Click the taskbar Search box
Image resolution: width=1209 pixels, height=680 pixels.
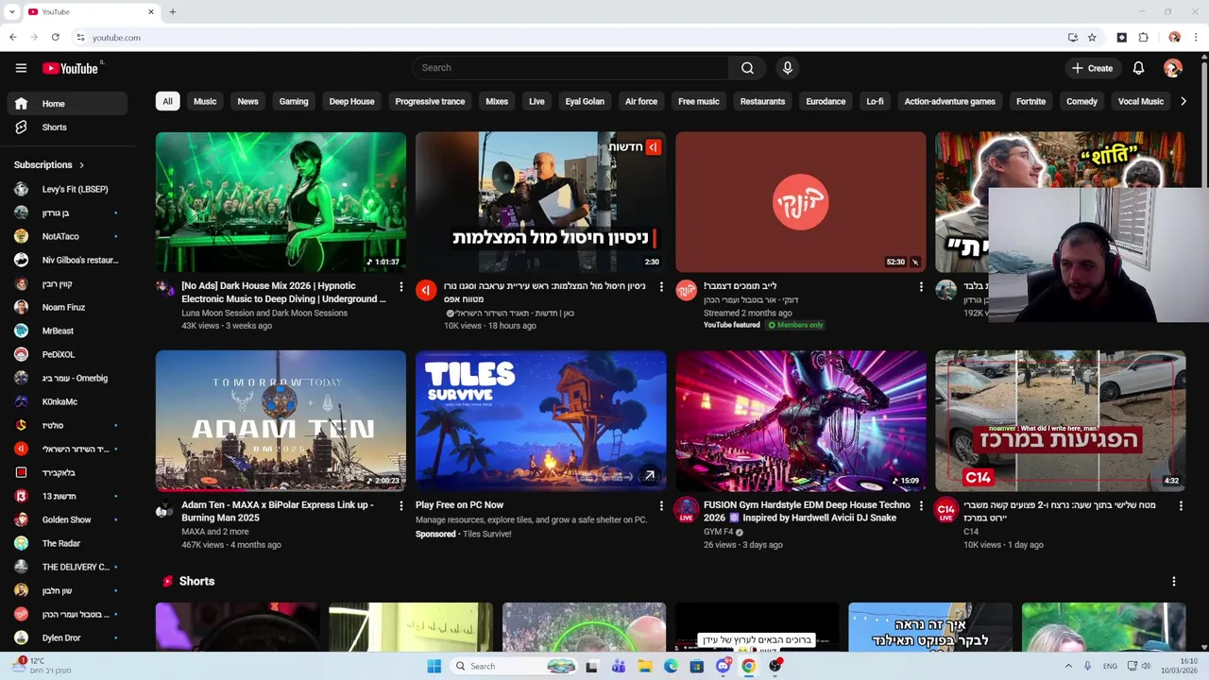point(514,666)
